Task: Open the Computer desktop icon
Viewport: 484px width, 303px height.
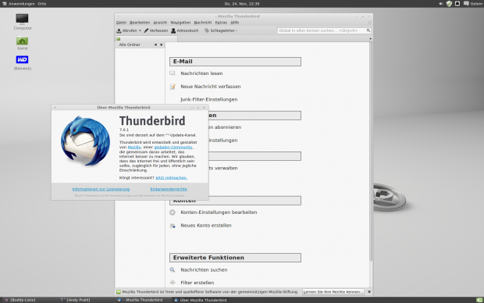Action: click(x=22, y=20)
